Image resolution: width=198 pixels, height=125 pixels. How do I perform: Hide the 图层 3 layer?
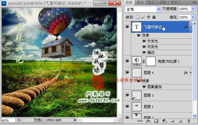(x=127, y=95)
